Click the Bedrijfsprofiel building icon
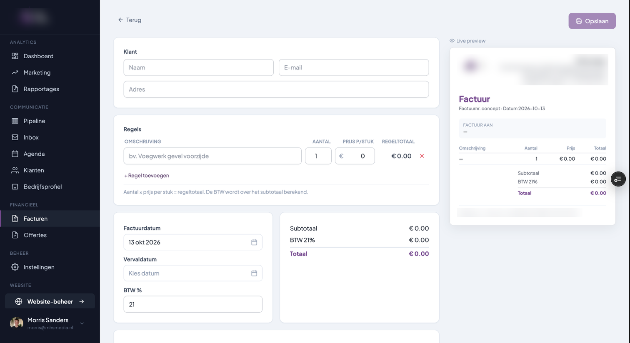The height and width of the screenshot is (343, 630). tap(15, 187)
